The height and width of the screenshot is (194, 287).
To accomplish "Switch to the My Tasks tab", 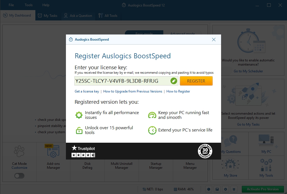I will coord(47,15).
